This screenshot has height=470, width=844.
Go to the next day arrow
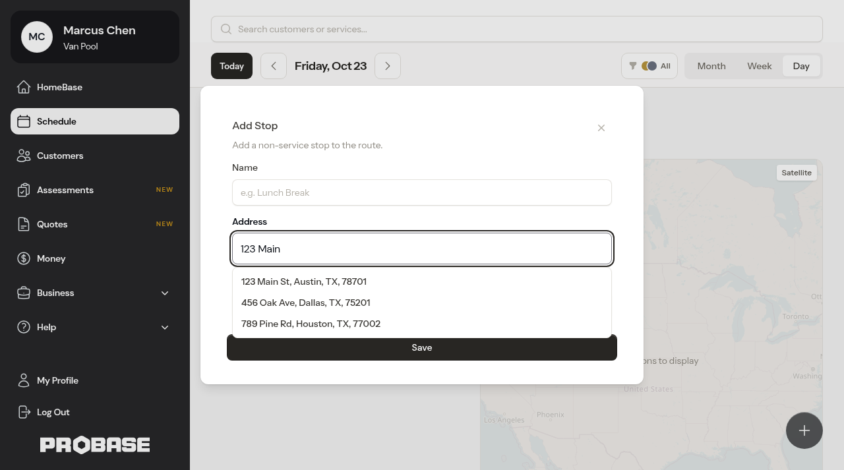pos(388,66)
